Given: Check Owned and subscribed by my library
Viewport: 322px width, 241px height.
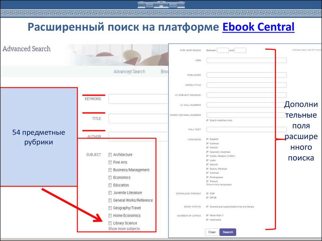Looking at the screenshot, I should (x=208, y=207).
